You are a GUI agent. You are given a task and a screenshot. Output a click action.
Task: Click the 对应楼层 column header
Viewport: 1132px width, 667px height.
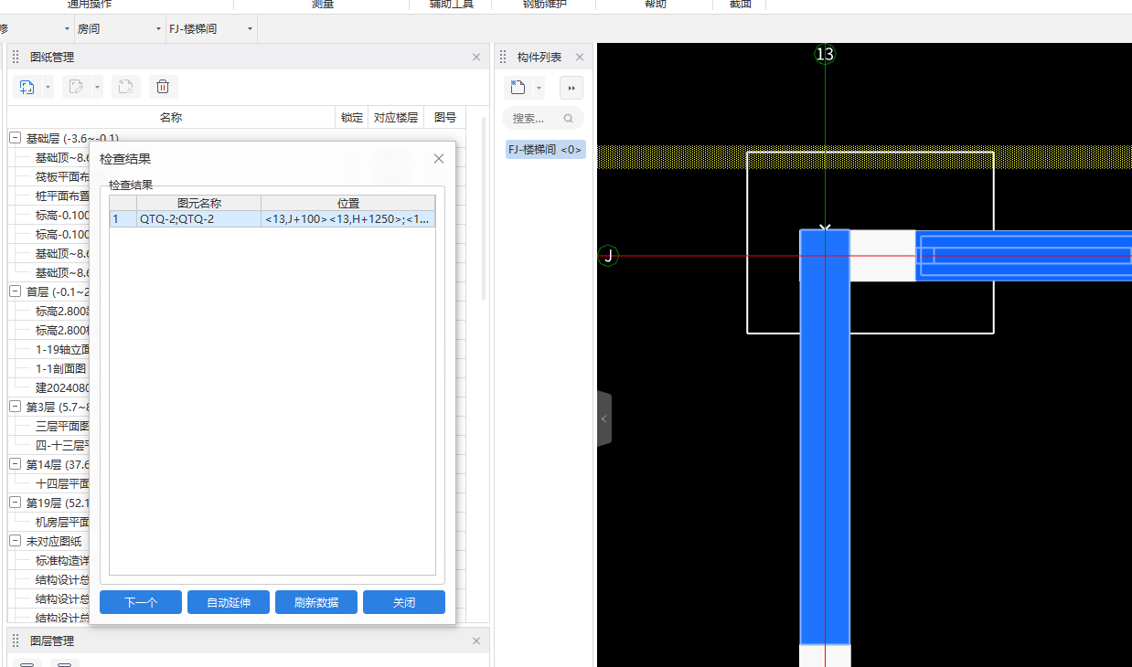tap(396, 117)
